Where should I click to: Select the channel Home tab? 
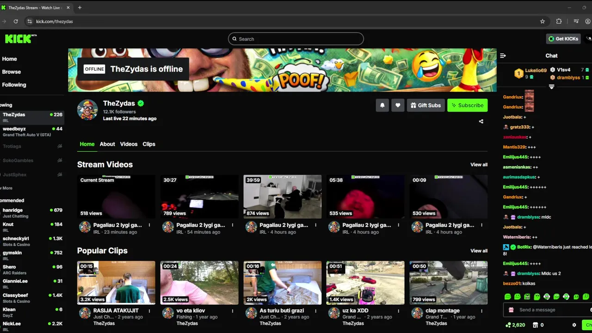(87, 144)
